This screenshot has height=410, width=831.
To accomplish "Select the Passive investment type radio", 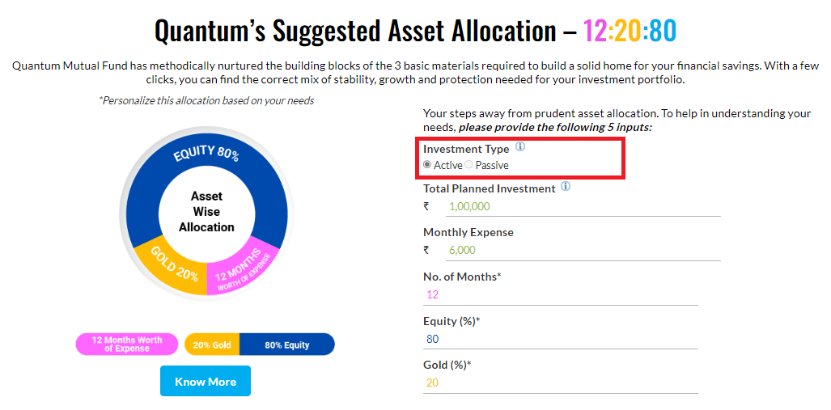I will coord(468,165).
